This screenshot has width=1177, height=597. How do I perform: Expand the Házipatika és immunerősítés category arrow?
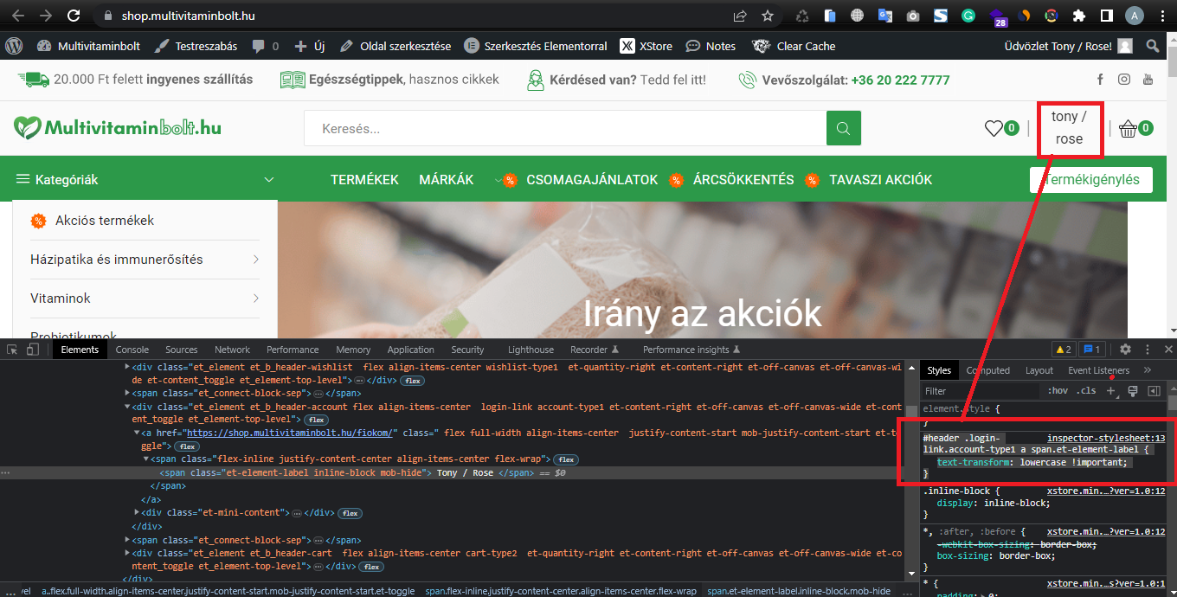click(256, 260)
